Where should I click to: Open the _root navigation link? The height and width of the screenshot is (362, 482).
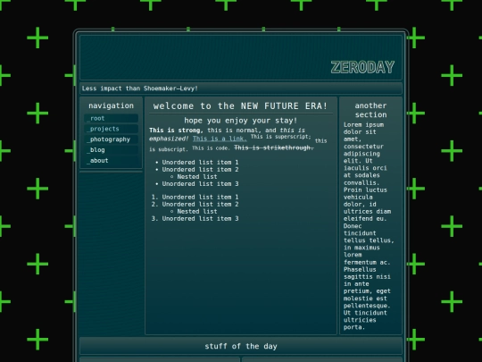tap(111, 118)
